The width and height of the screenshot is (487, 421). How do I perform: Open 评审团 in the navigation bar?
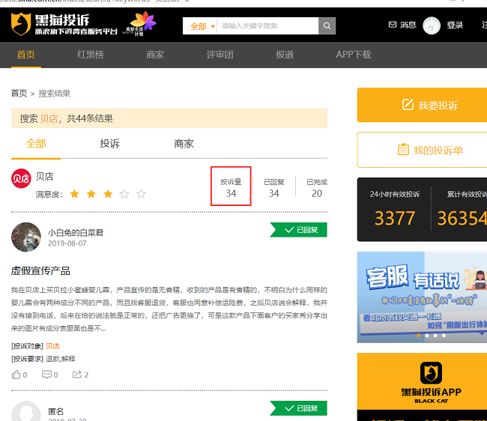(x=220, y=55)
